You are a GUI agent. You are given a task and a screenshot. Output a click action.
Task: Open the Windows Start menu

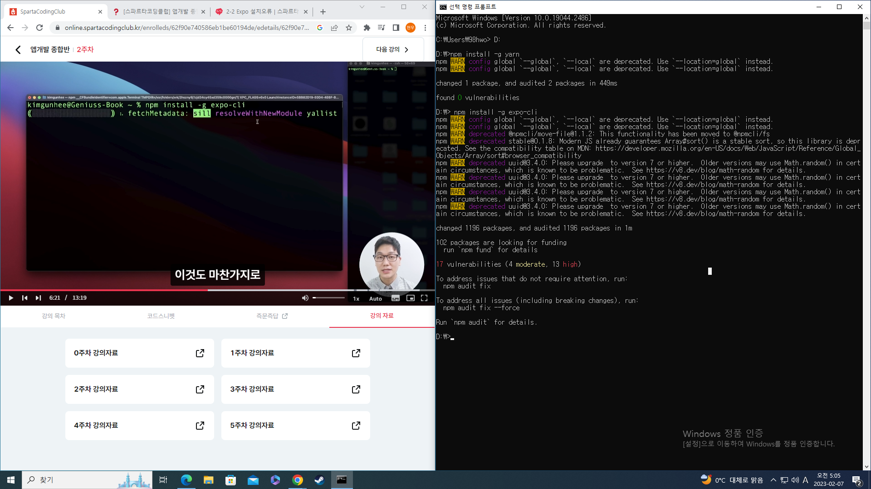click(x=11, y=480)
